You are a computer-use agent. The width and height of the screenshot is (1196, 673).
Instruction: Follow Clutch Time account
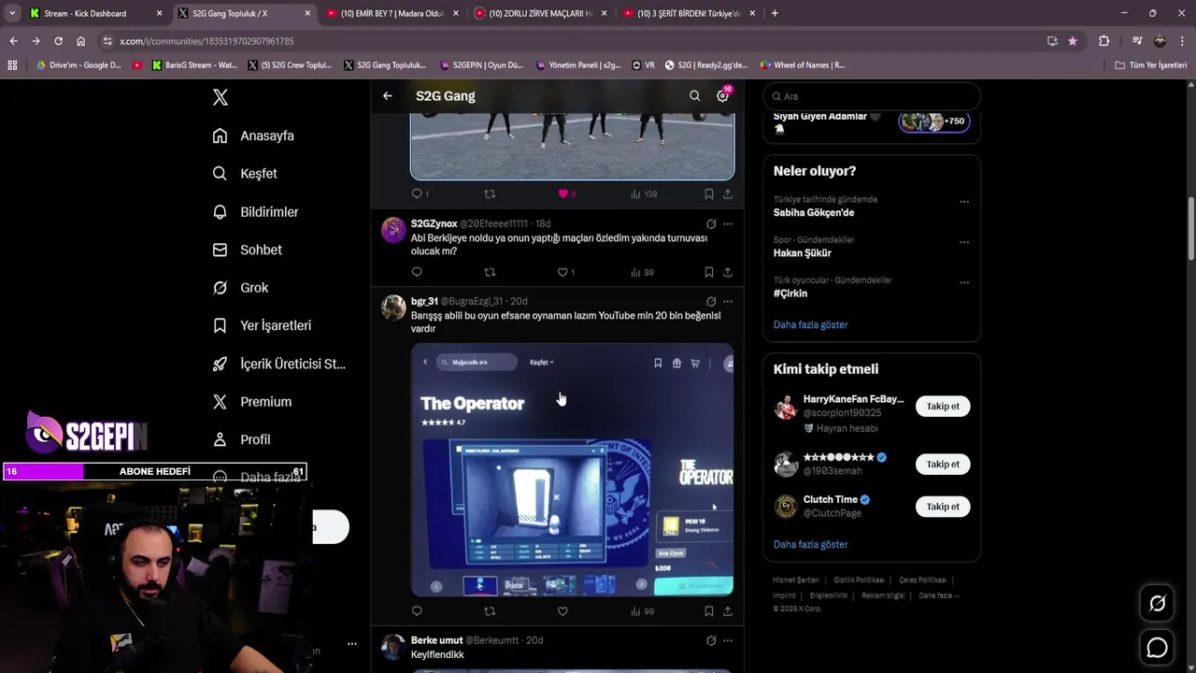tap(943, 507)
